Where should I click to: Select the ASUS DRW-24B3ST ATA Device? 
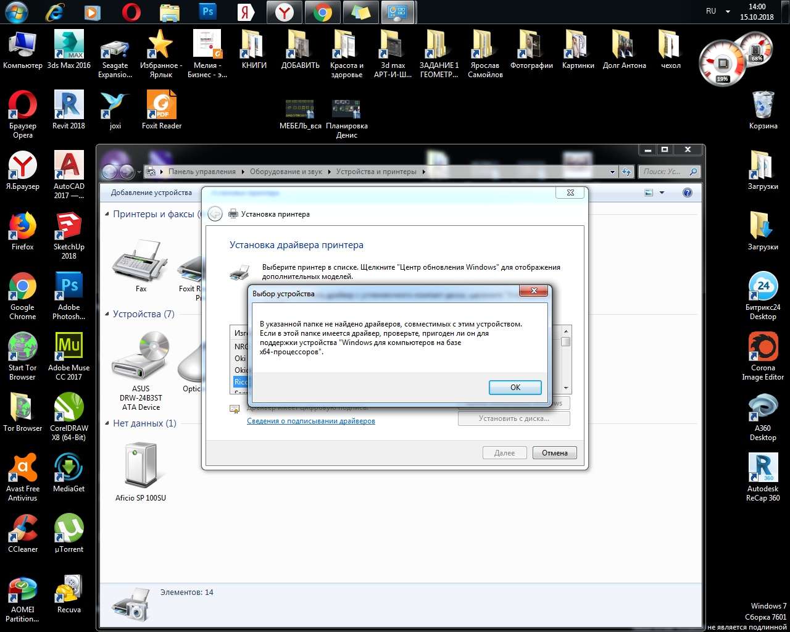point(141,370)
